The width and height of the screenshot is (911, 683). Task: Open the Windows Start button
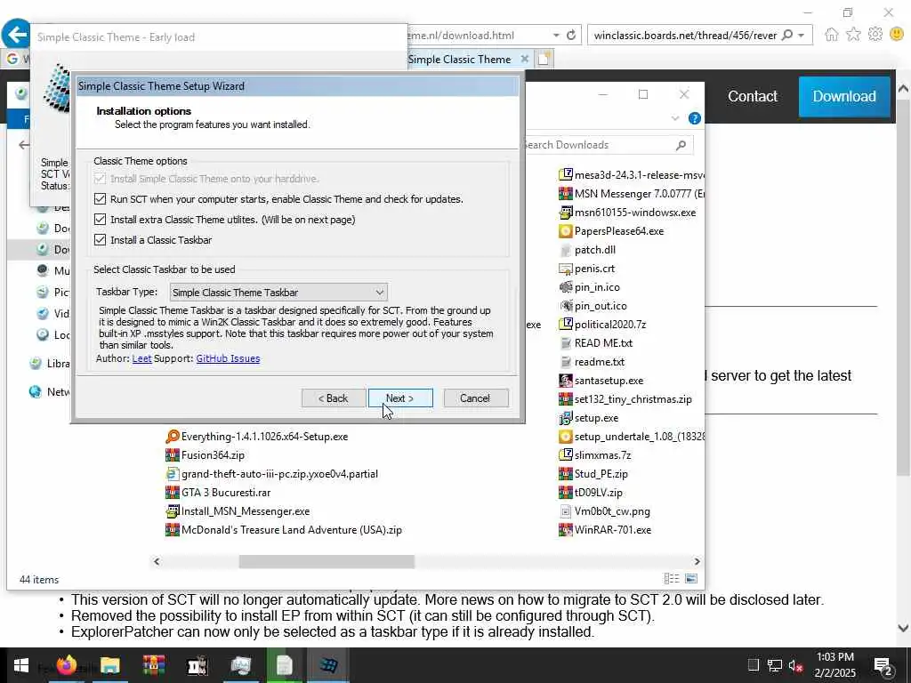21,665
